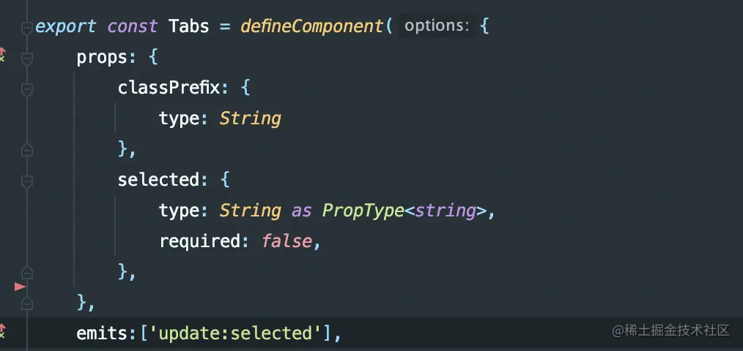Click the String type under classPrefix

[x=250, y=118]
